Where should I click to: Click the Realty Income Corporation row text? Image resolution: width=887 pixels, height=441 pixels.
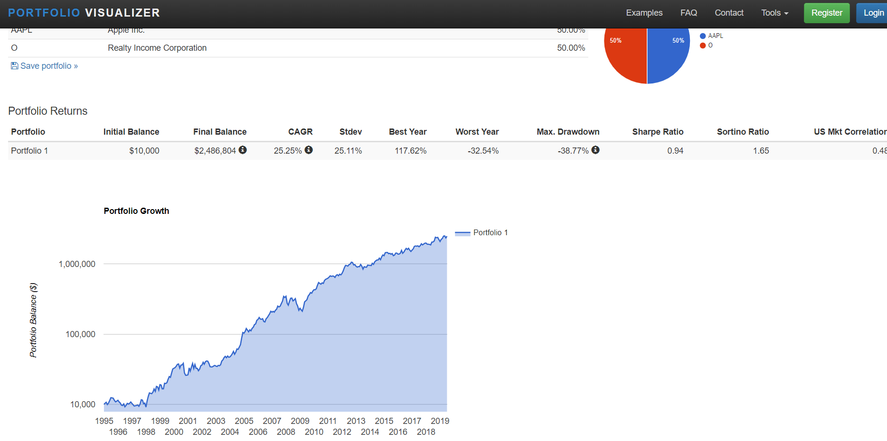[157, 48]
